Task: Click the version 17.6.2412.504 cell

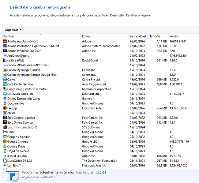Action: [179, 56]
